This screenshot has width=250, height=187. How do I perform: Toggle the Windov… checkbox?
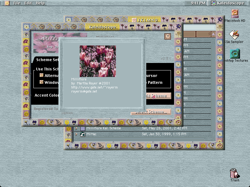42,82
